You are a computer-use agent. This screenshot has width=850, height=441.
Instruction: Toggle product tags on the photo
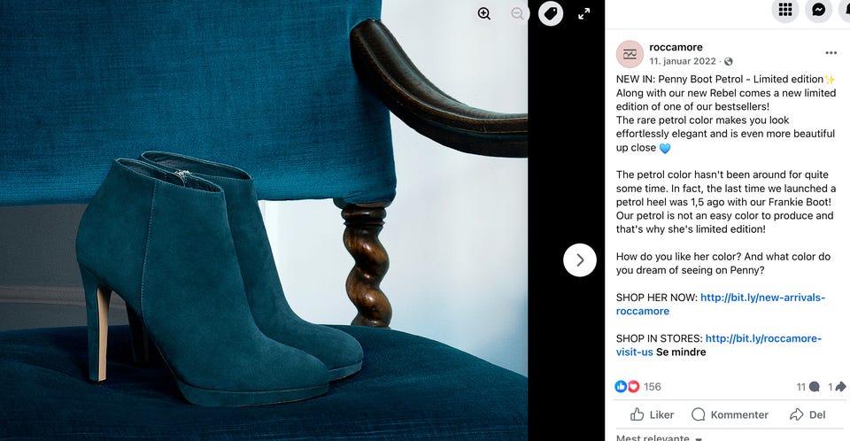point(551,13)
